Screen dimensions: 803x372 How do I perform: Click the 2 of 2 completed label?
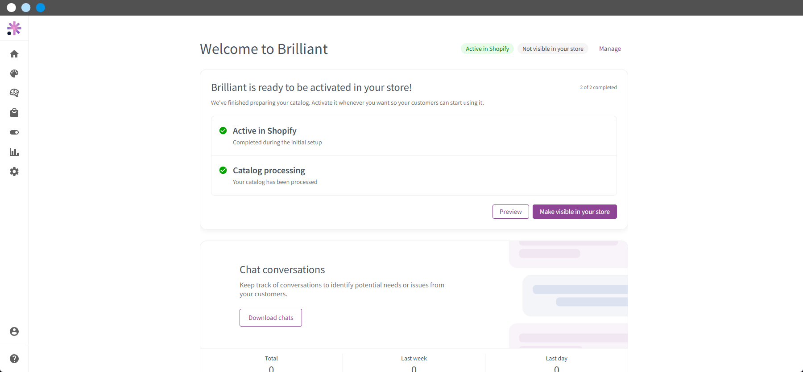click(x=598, y=87)
